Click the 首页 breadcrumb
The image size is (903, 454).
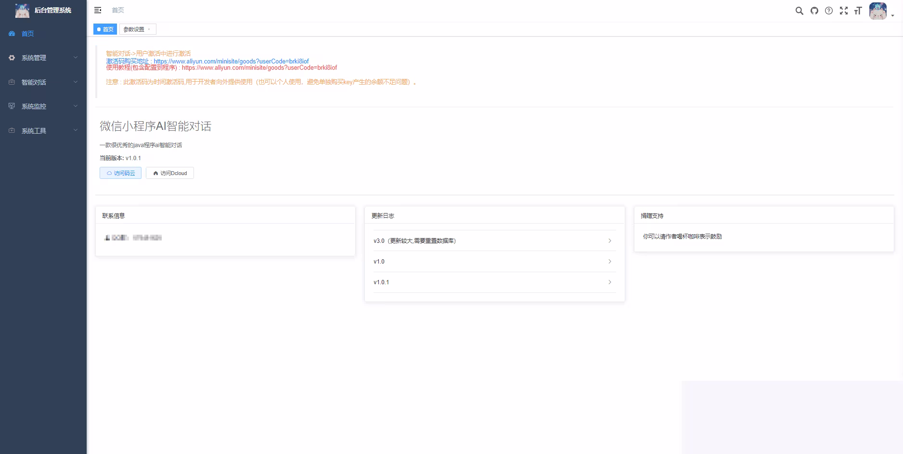coord(118,10)
